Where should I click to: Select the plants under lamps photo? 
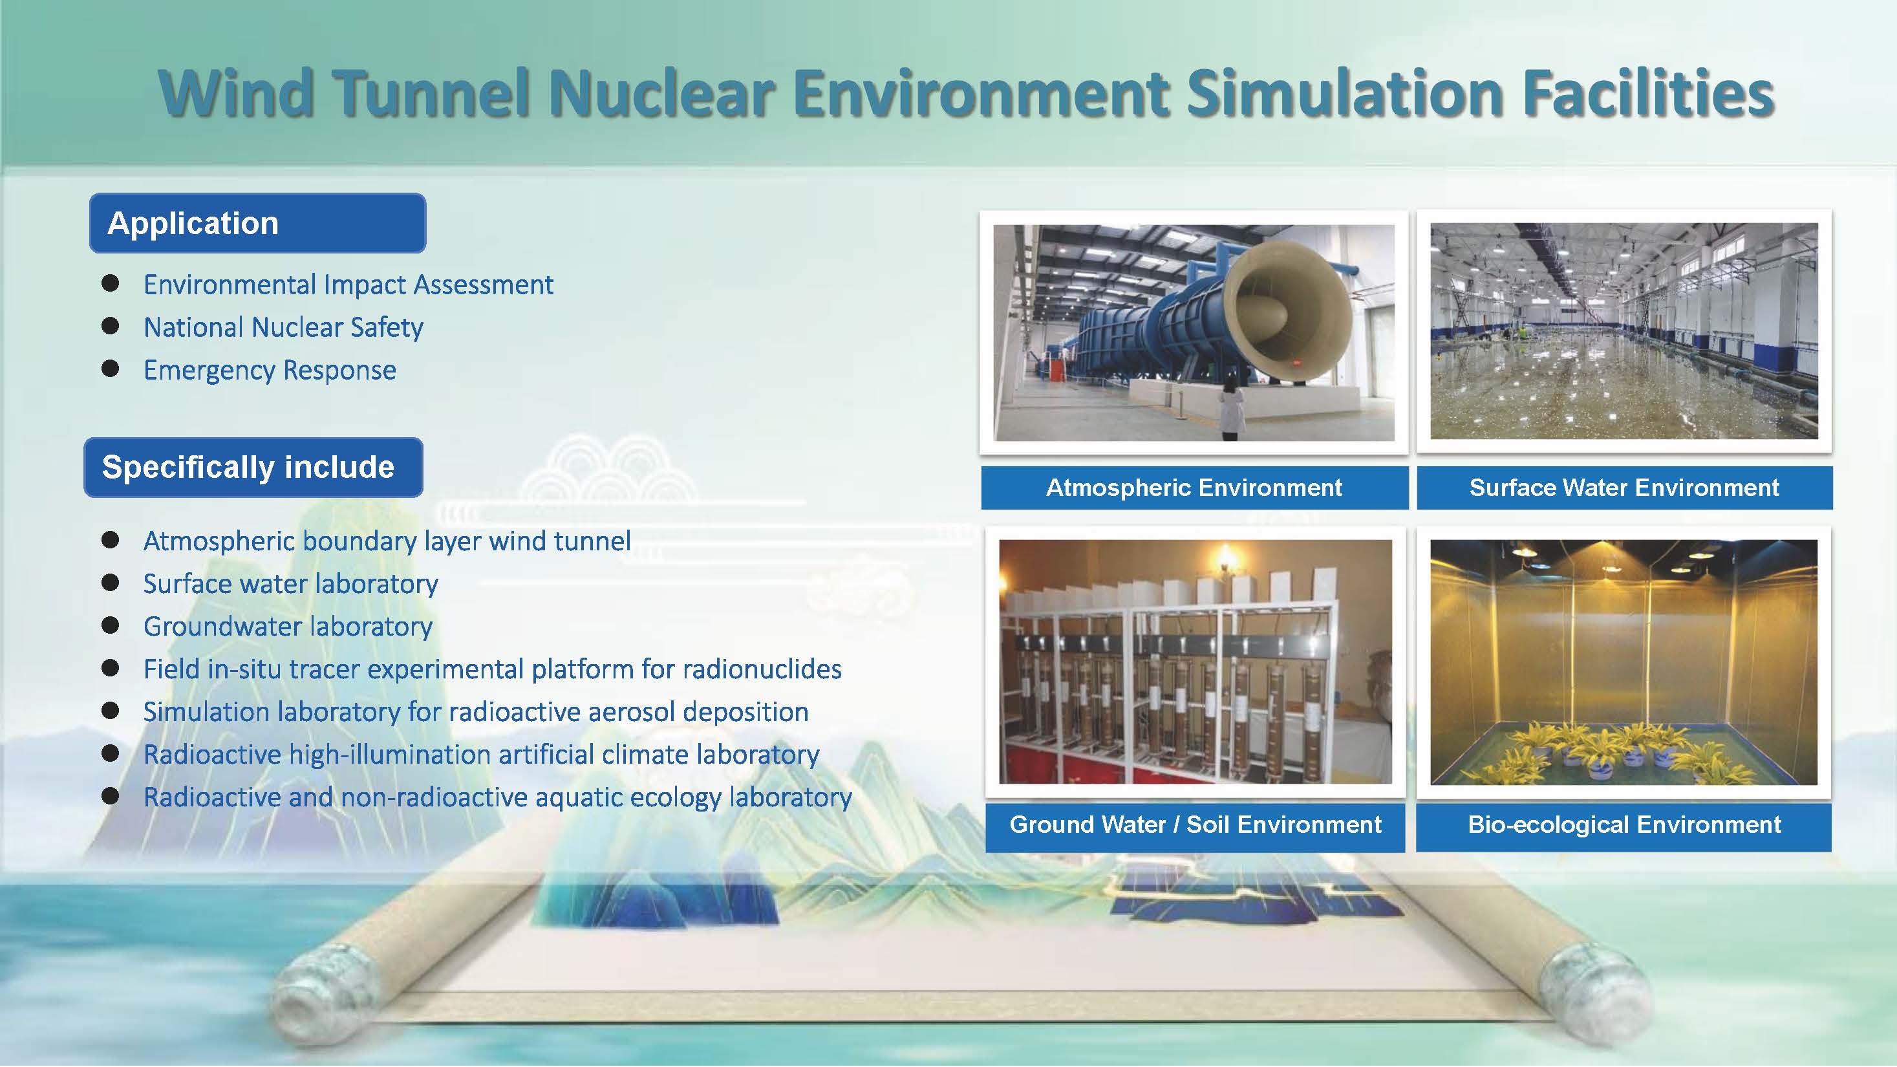pos(1624,662)
